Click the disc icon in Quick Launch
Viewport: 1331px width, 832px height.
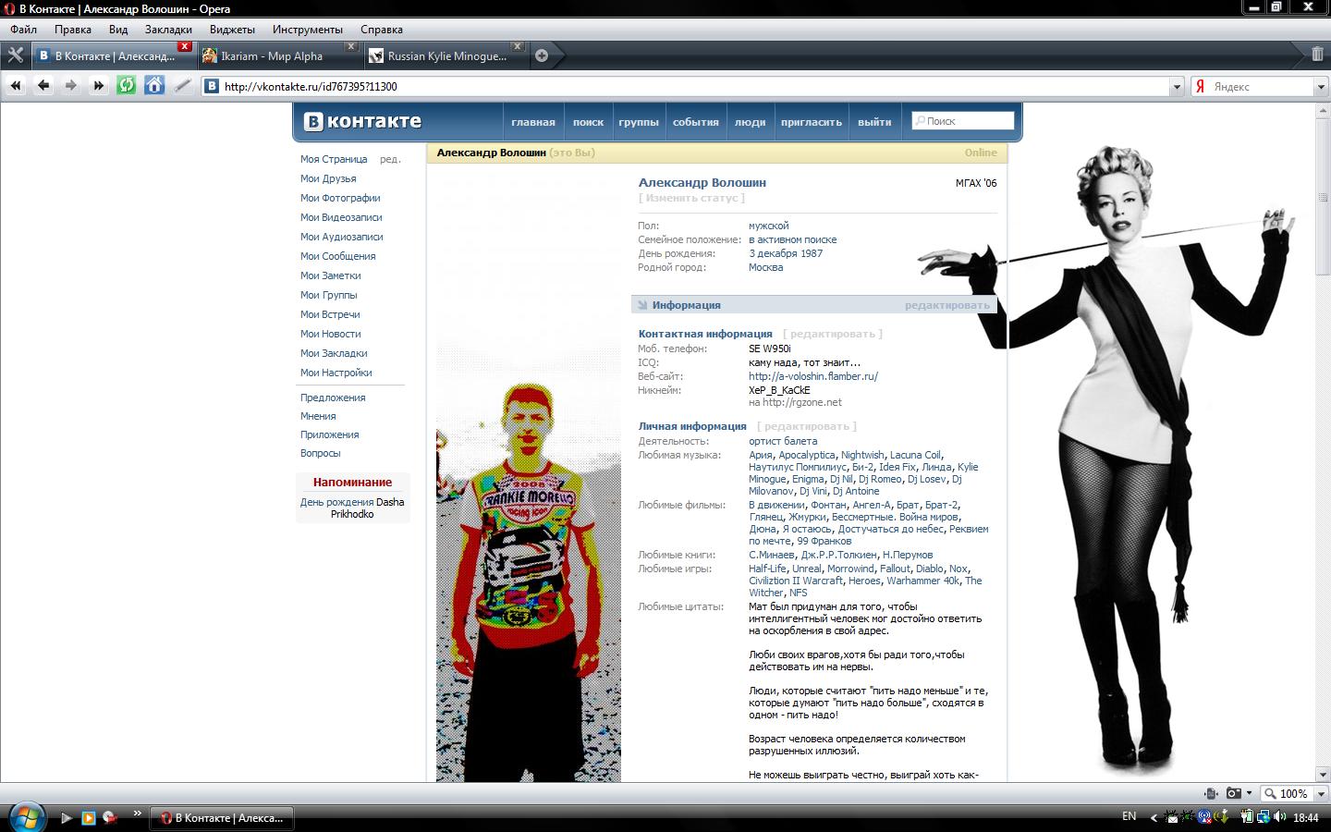click(x=110, y=817)
